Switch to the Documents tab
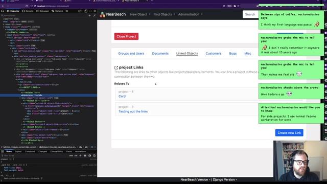Screen dimensions: 327x184 click(x=160, y=53)
